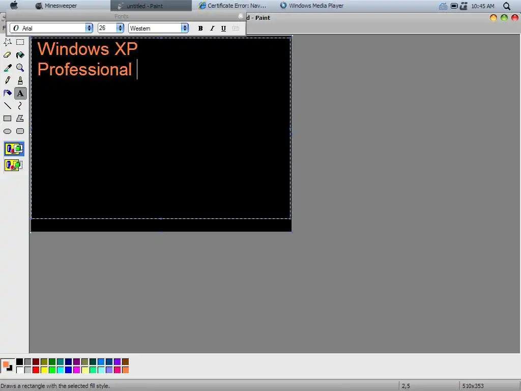Toggle vertical text button in Fonts toolbar

[236, 29]
